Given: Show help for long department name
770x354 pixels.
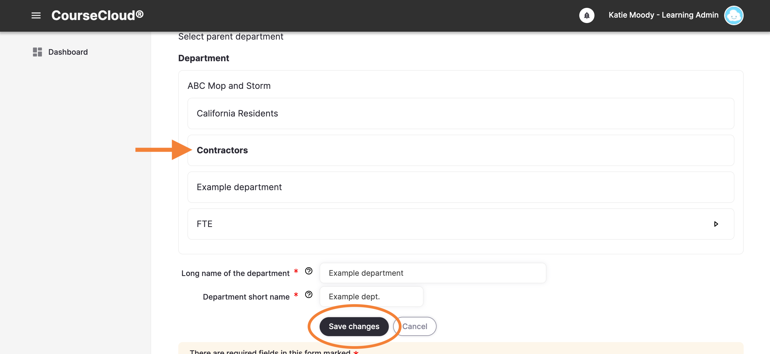Looking at the screenshot, I should tap(308, 271).
